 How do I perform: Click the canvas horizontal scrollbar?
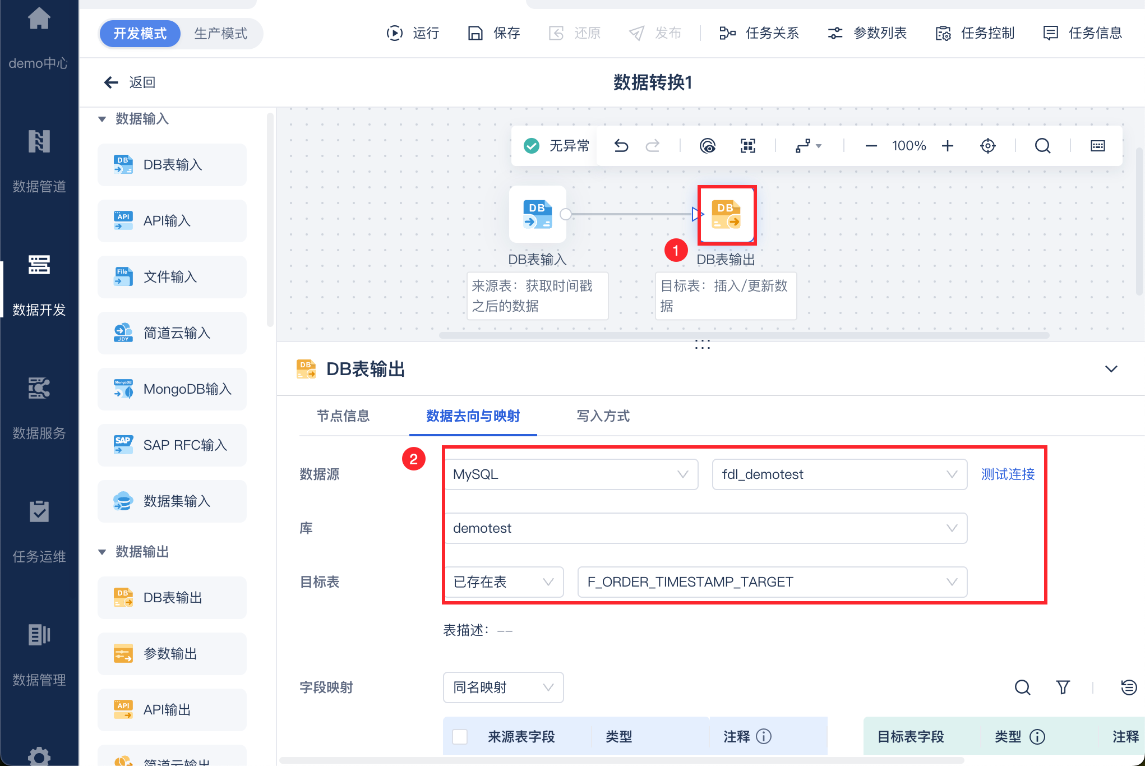744,335
